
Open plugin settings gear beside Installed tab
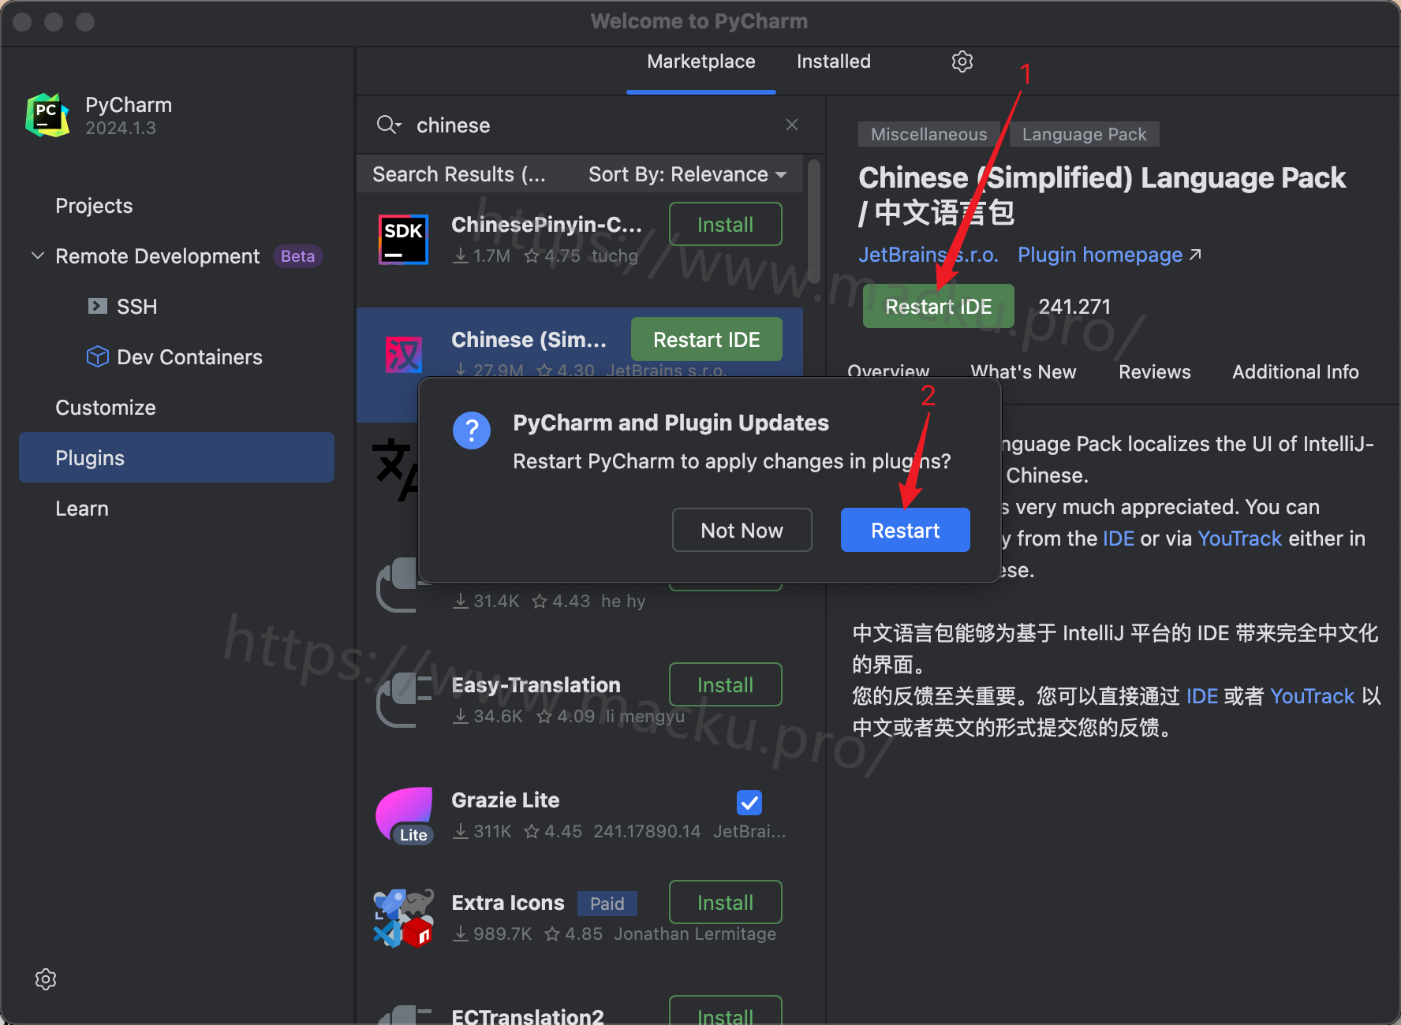tap(962, 61)
